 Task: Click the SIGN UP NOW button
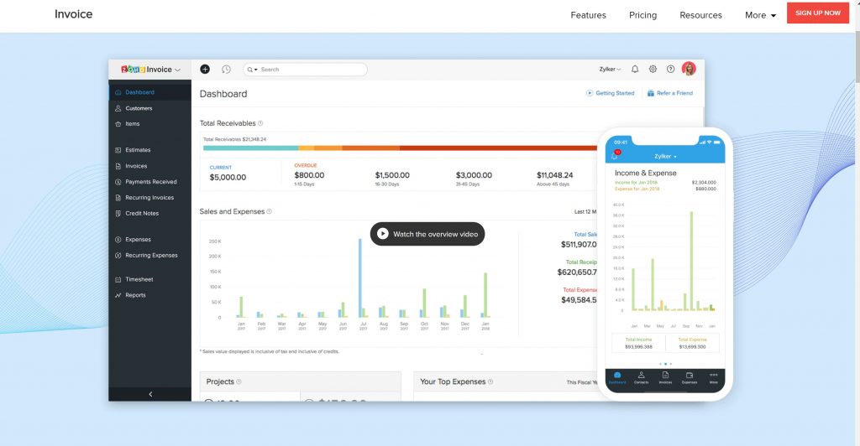click(x=818, y=13)
